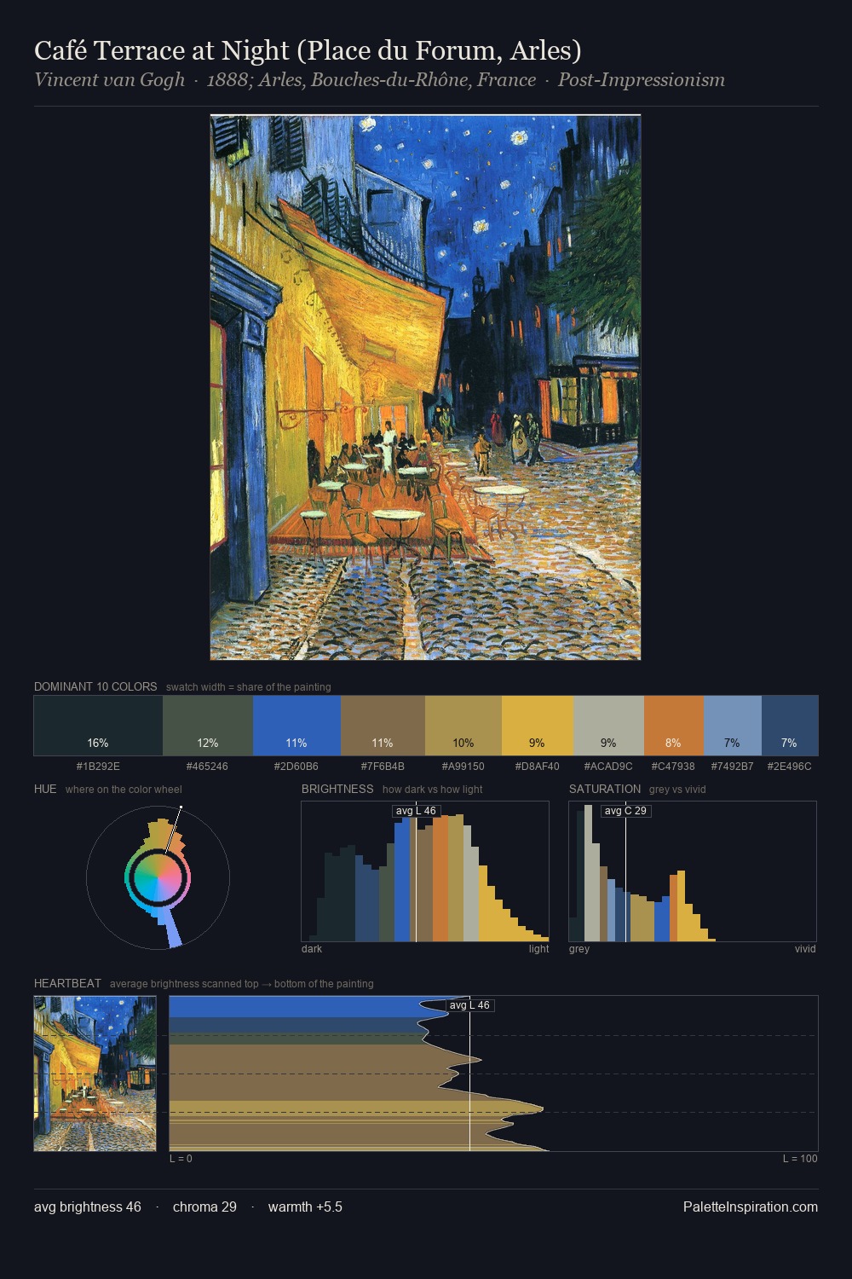This screenshot has width=852, height=1279.
Task: Click the 'vivid' axis label under Saturation
Action: pos(805,949)
